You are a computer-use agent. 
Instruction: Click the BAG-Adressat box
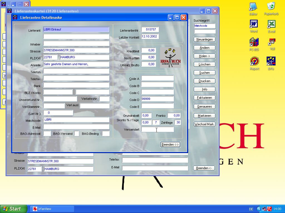coord(47,133)
